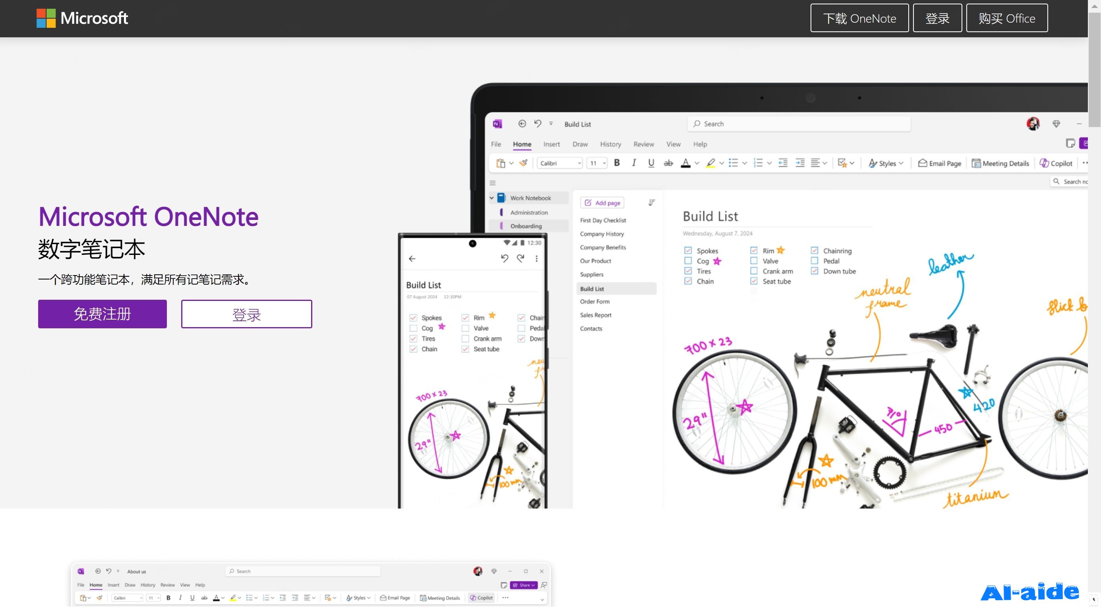Click the paragraph alignment icon in the tablet ribbon
Screen dimensions: 1101x607
[x=815, y=163]
